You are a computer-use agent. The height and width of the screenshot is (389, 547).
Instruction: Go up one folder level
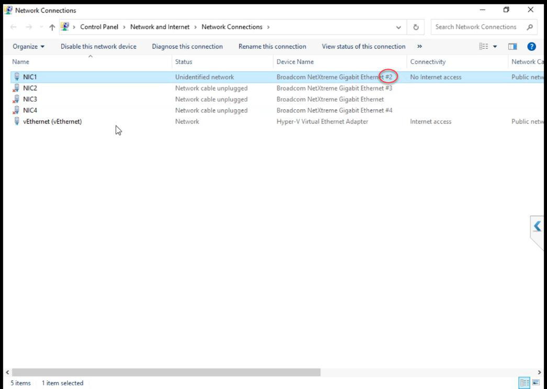52,27
